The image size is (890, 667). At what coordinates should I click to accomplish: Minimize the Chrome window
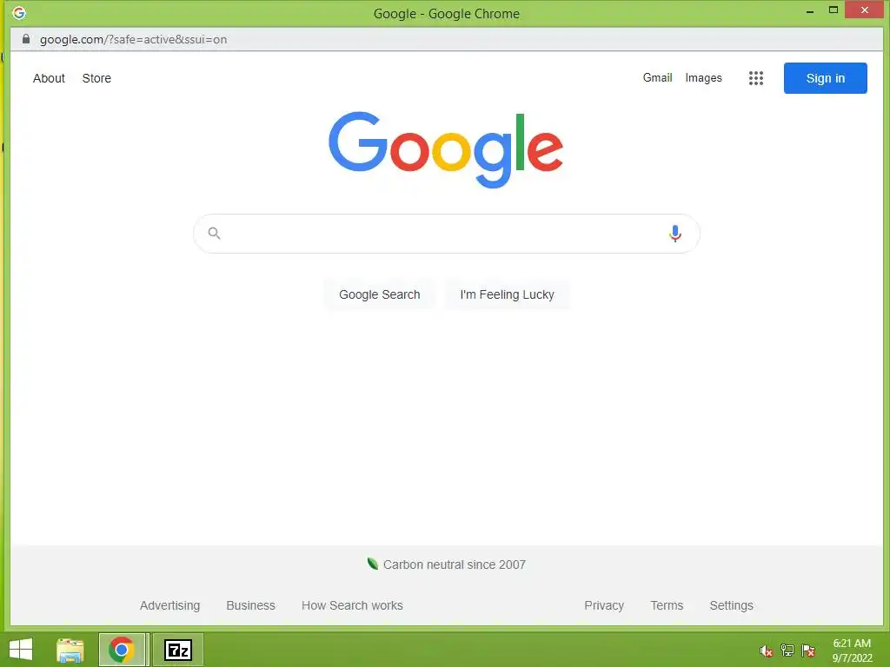810,11
